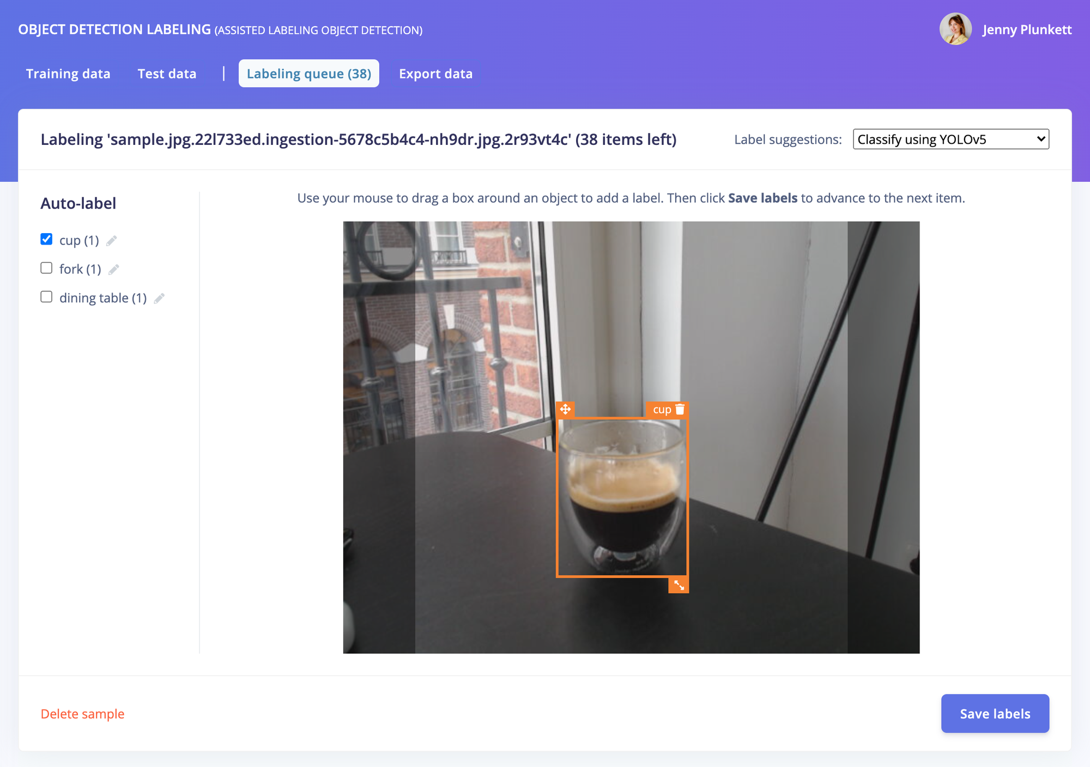Click the resize handle of cup box

pos(679,585)
